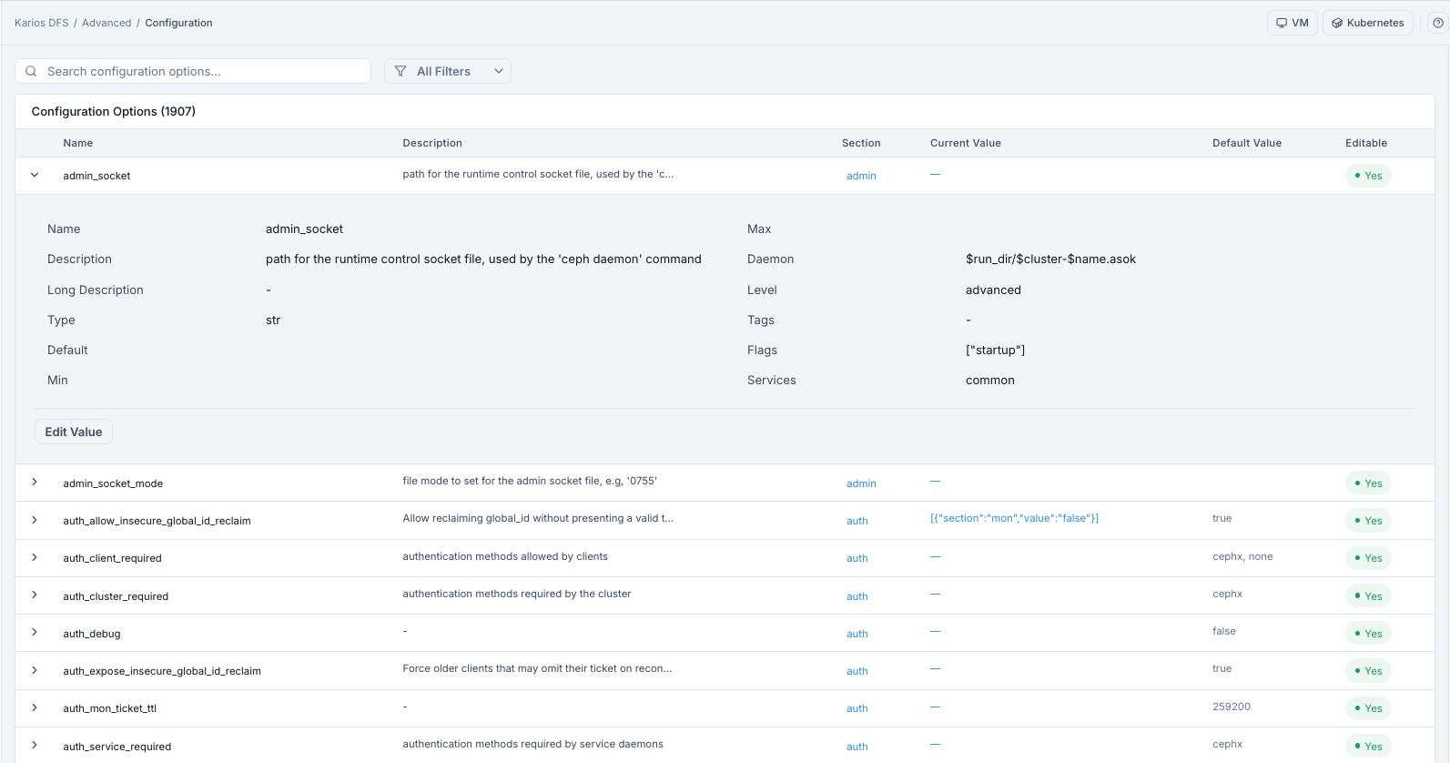
Task: Expand auth_expose_insecure_global_id_reclaim row
Action: [35, 670]
